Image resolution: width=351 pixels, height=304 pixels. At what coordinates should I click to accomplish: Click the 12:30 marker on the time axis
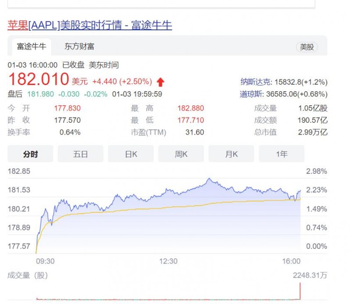tap(168, 261)
